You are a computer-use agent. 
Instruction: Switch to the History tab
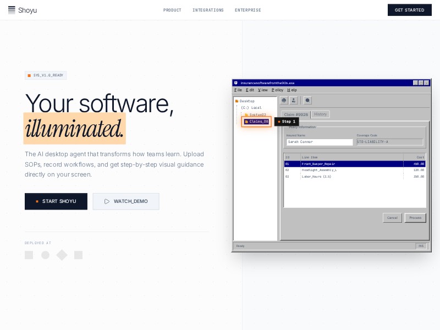[x=320, y=114]
